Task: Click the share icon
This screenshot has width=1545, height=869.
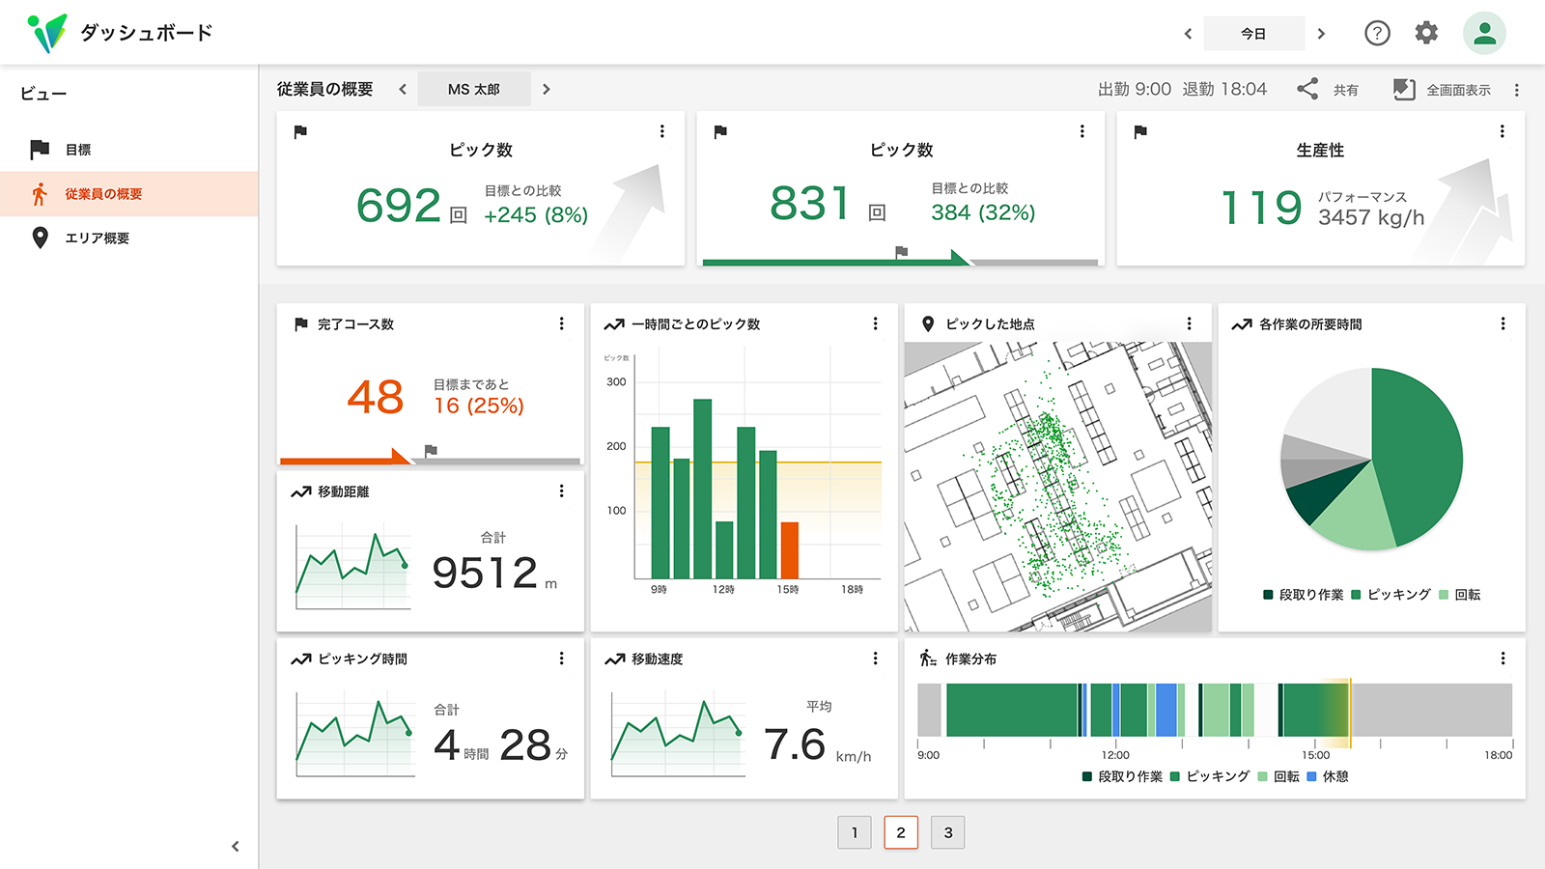Action: tap(1307, 89)
